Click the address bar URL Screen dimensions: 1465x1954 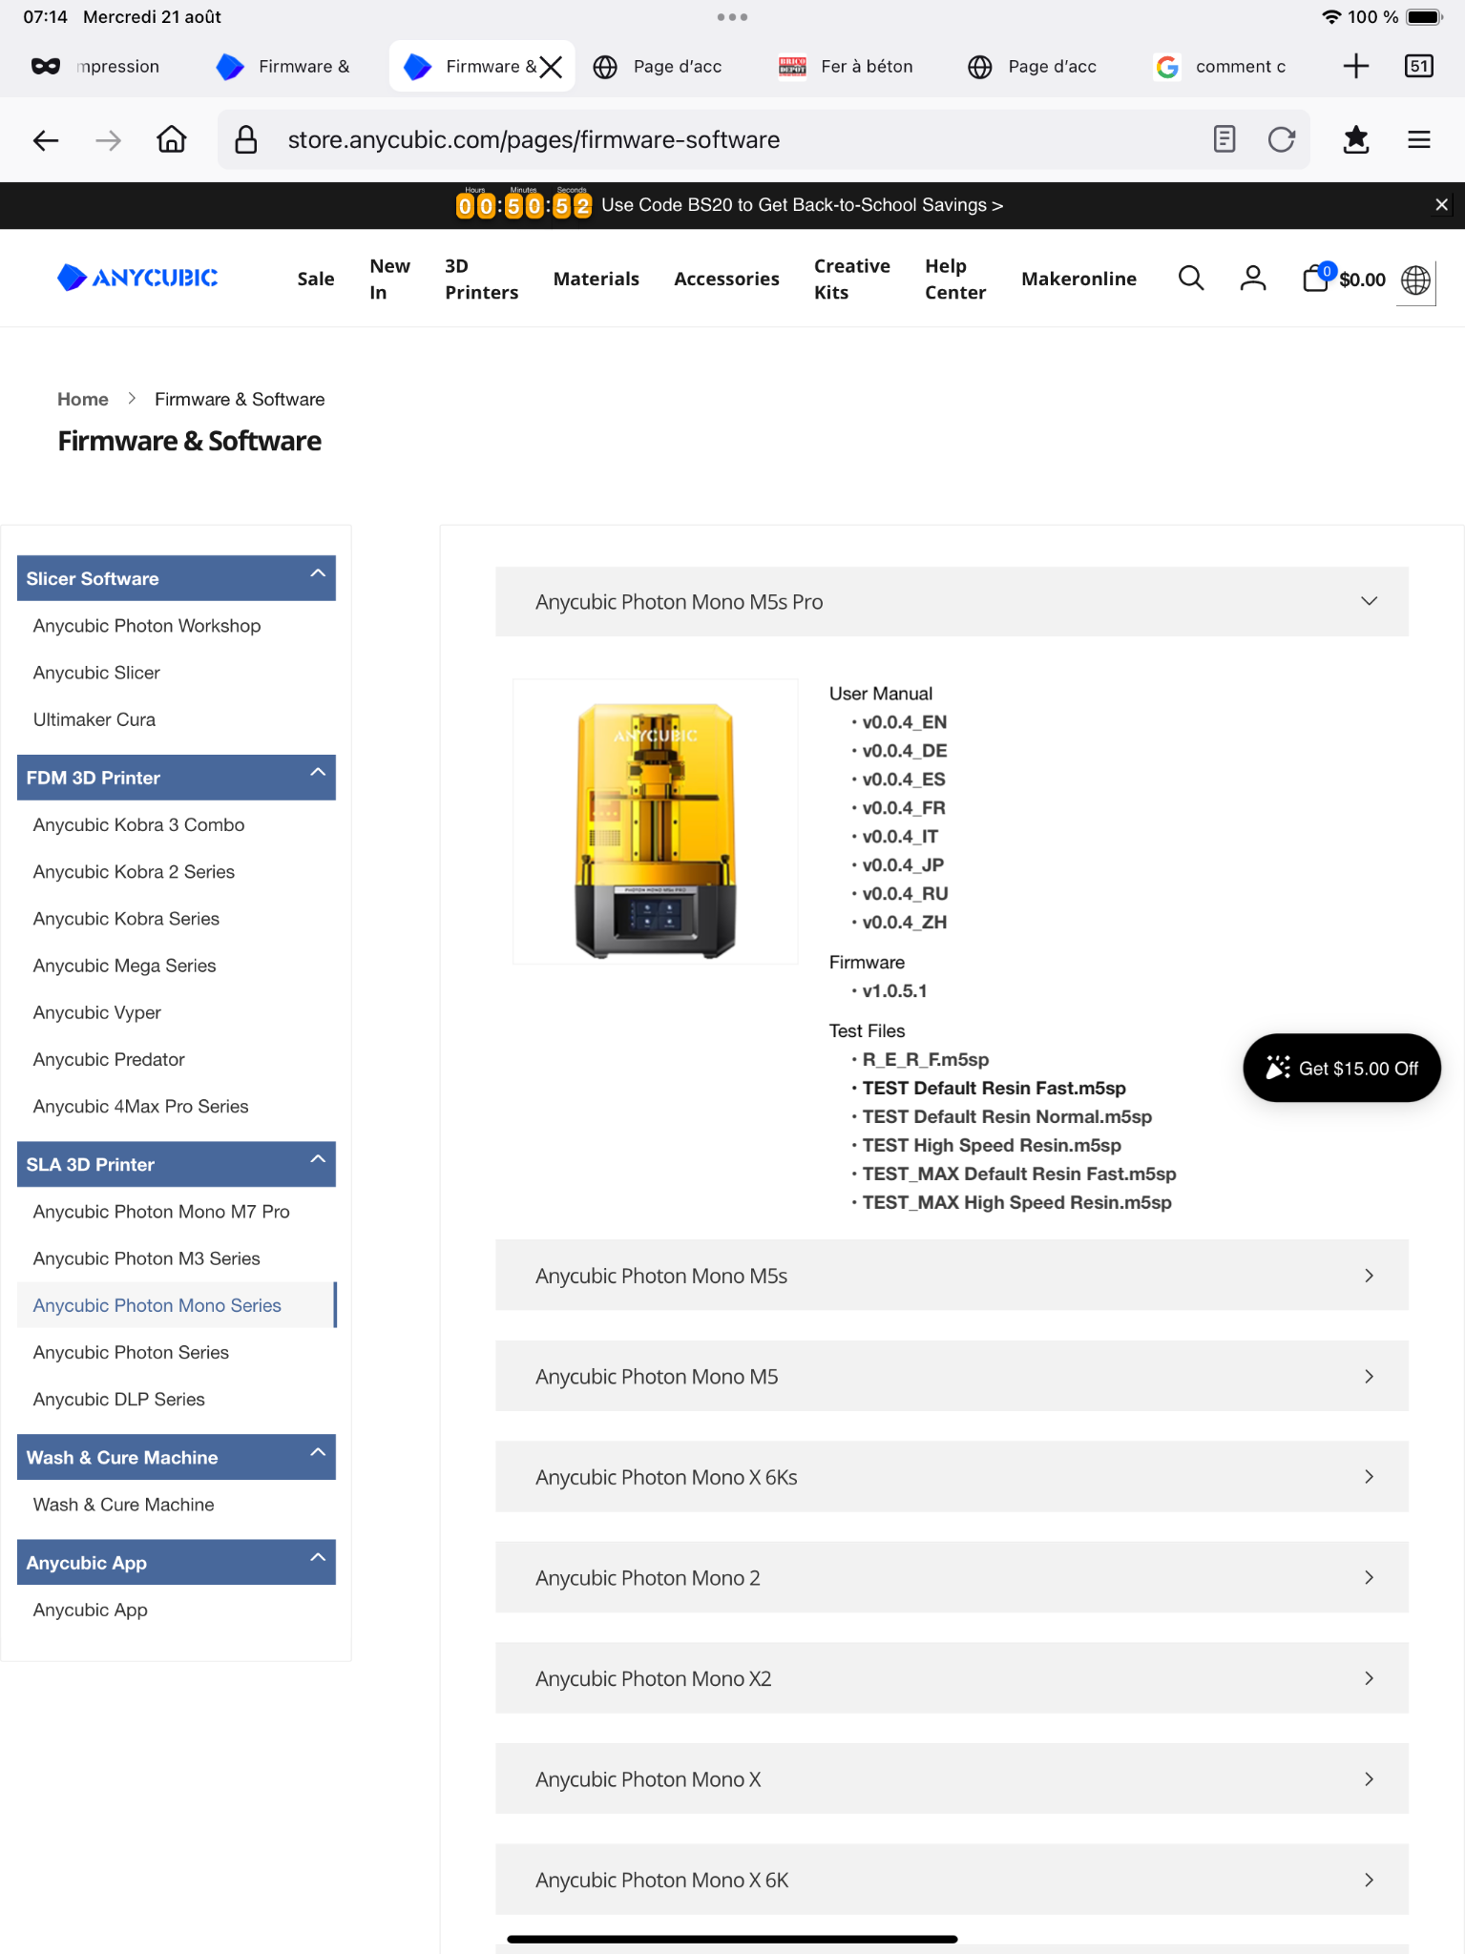(x=534, y=139)
